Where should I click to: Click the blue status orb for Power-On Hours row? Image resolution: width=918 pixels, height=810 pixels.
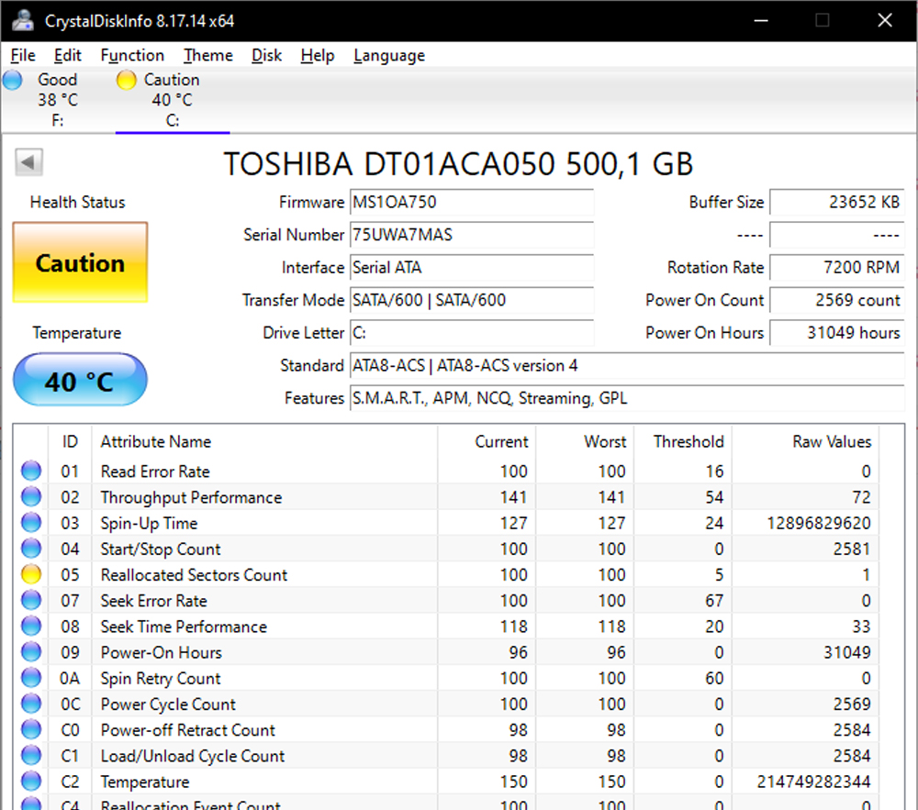31,652
